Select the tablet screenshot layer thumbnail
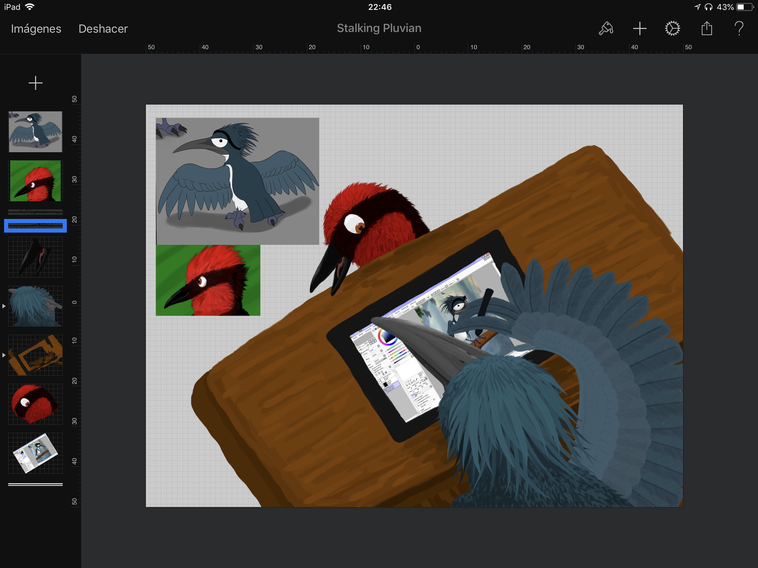 tap(35, 453)
